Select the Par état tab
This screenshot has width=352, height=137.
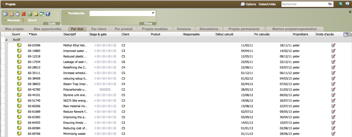77,29
